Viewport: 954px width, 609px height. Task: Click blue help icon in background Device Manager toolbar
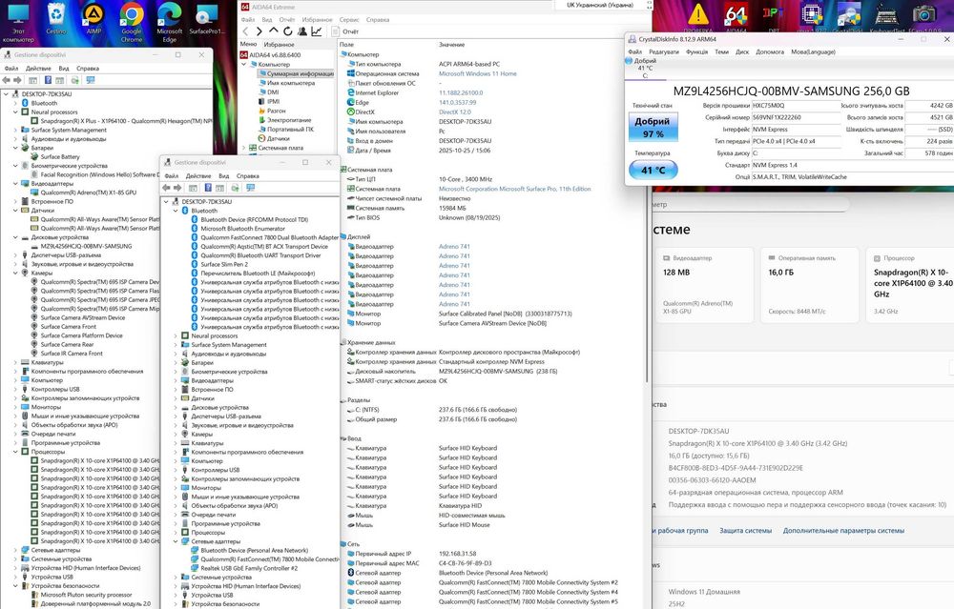48,80
